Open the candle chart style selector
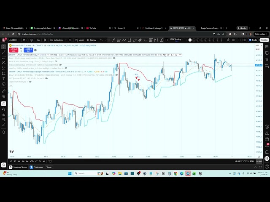Screen dimensions: 270x202 tap(45, 40)
